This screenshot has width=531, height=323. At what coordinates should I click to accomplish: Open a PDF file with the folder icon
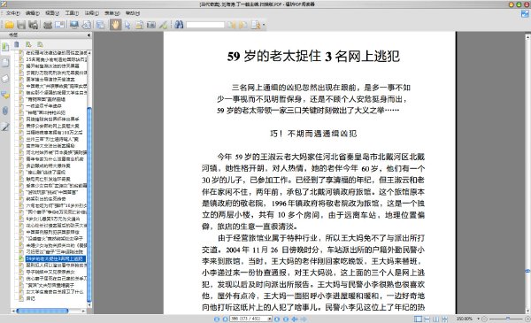(9, 25)
